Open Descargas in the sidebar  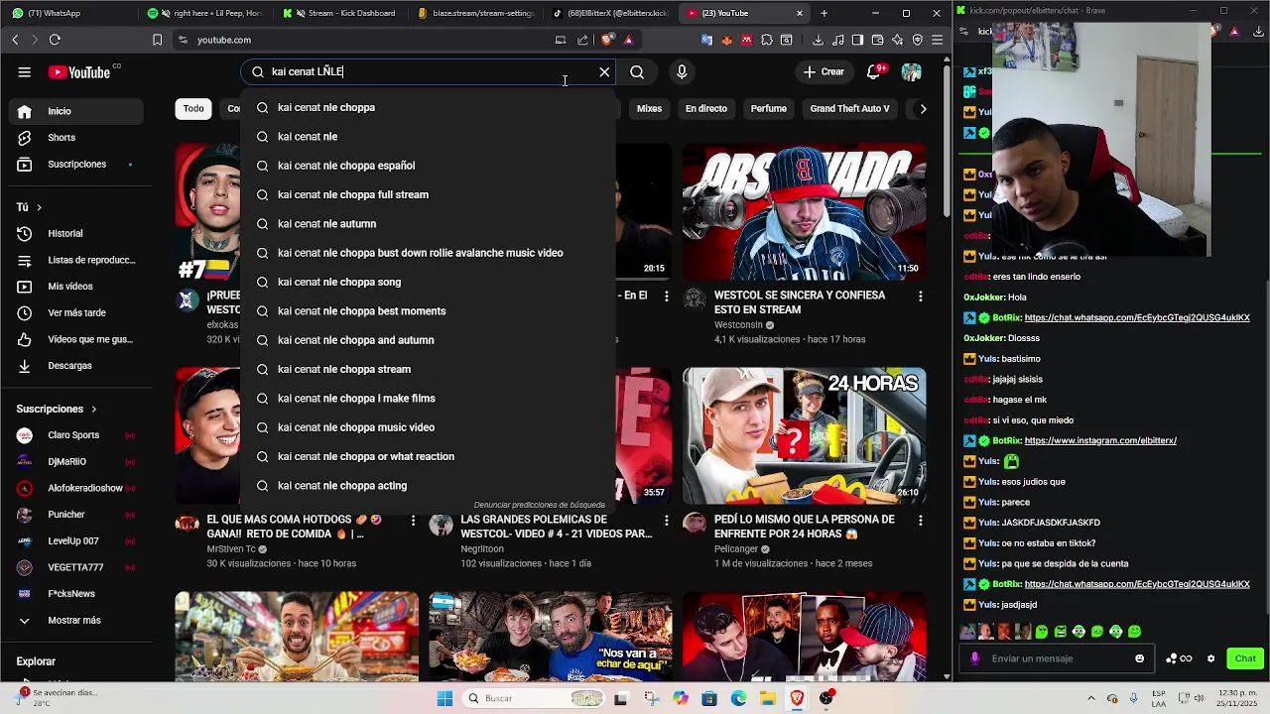click(75, 366)
